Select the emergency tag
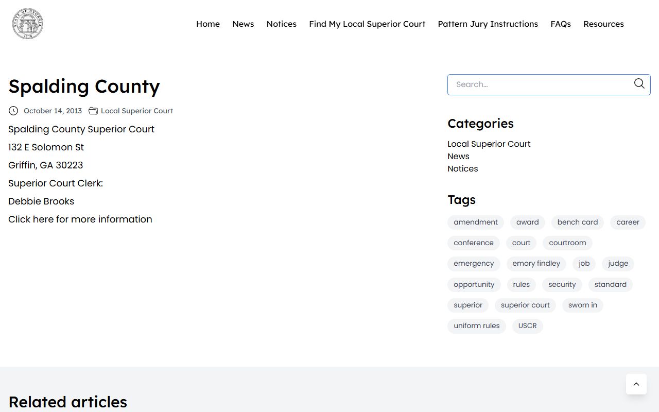The image size is (659, 412). (474, 264)
